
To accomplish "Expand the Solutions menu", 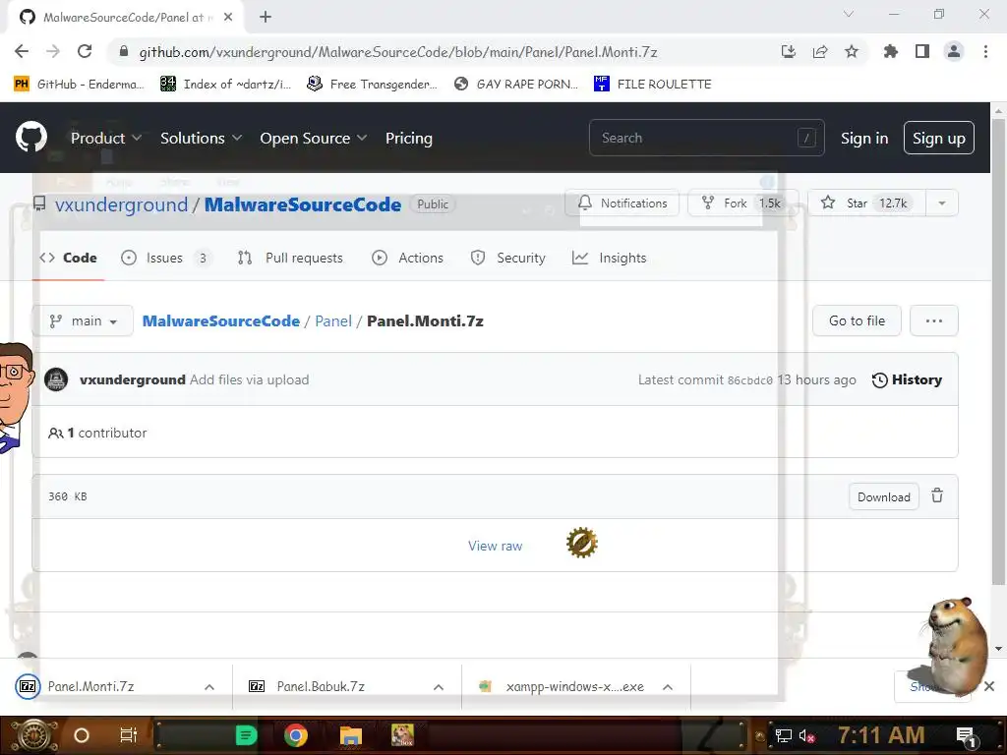I will [201, 138].
